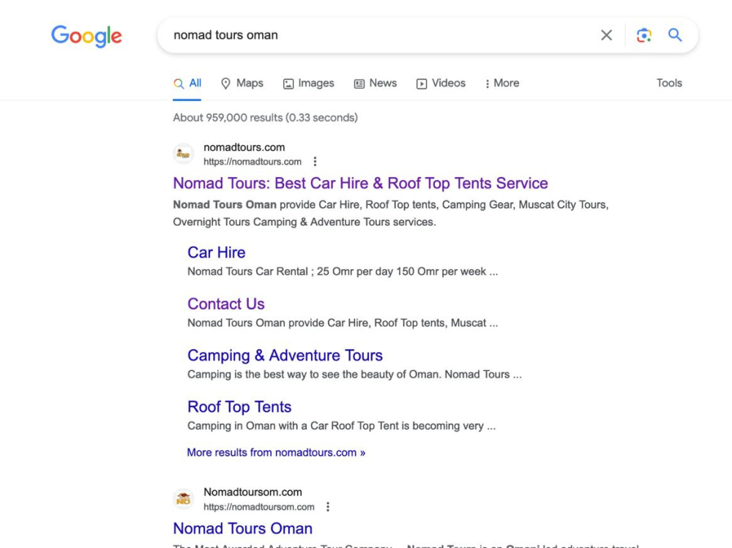Viewport: 732px width, 548px height.
Task: Open the 'Nomad Tours Oman' result title
Action: click(242, 528)
